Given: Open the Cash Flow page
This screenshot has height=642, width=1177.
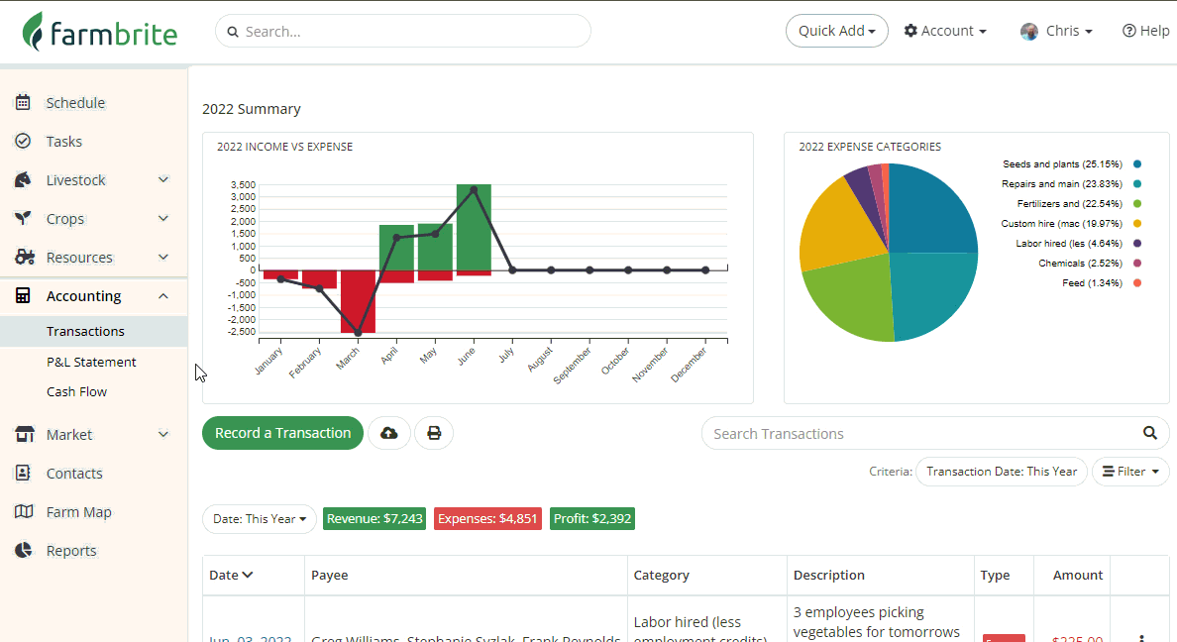Looking at the screenshot, I should (76, 392).
